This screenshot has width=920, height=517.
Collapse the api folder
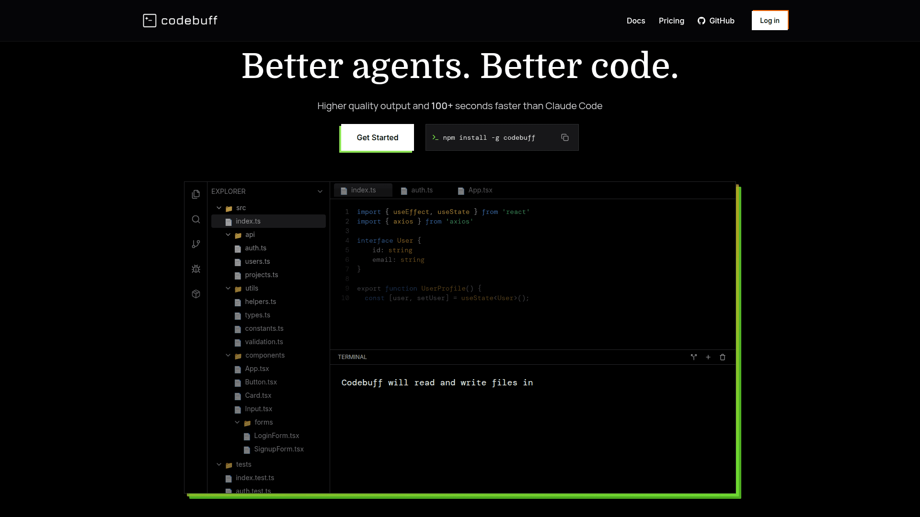tap(228, 235)
